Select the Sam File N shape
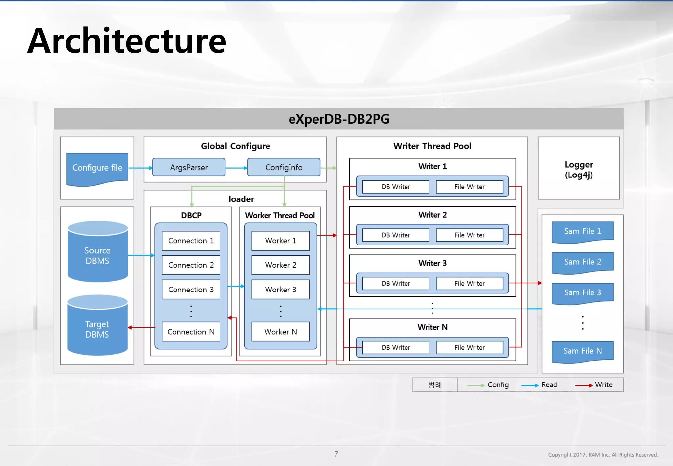The image size is (673, 466). pyautogui.click(x=582, y=351)
